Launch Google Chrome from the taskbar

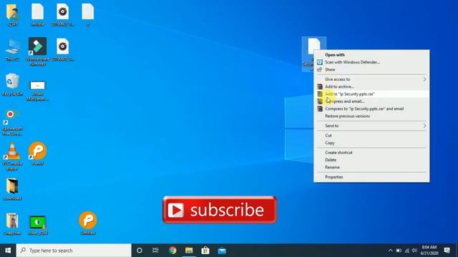coord(172,251)
